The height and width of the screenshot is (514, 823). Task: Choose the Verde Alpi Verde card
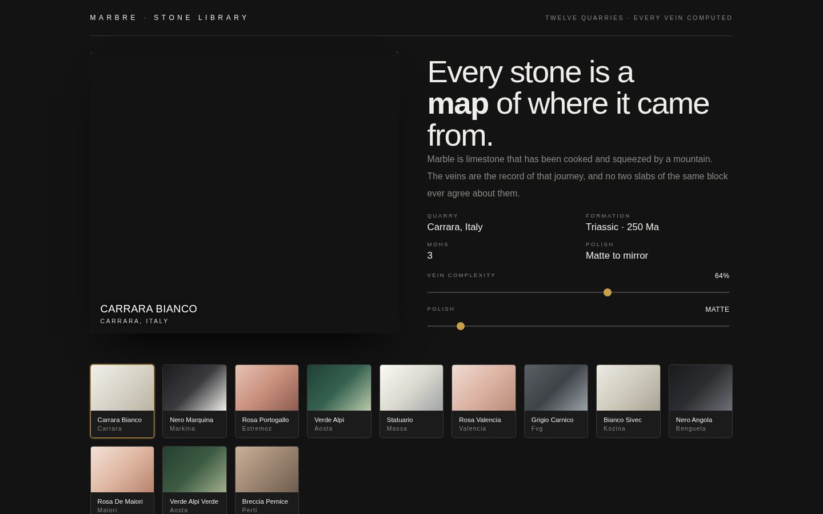(194, 480)
